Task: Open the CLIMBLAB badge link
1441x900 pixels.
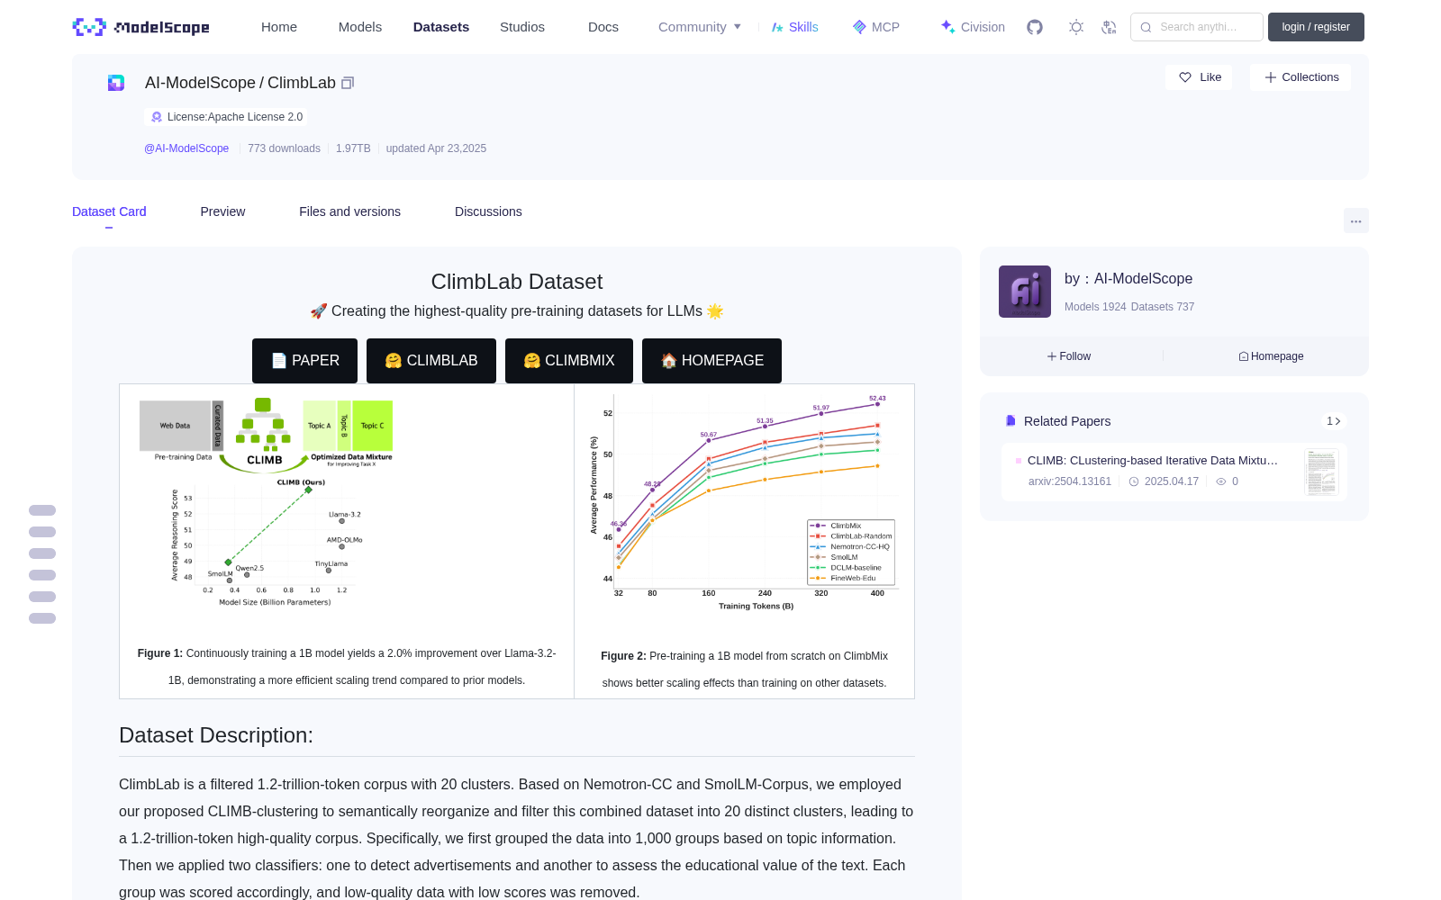Action: (431, 361)
